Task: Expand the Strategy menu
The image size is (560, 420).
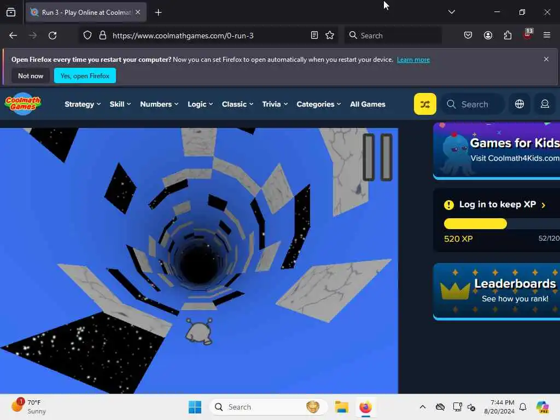Action: pyautogui.click(x=83, y=104)
